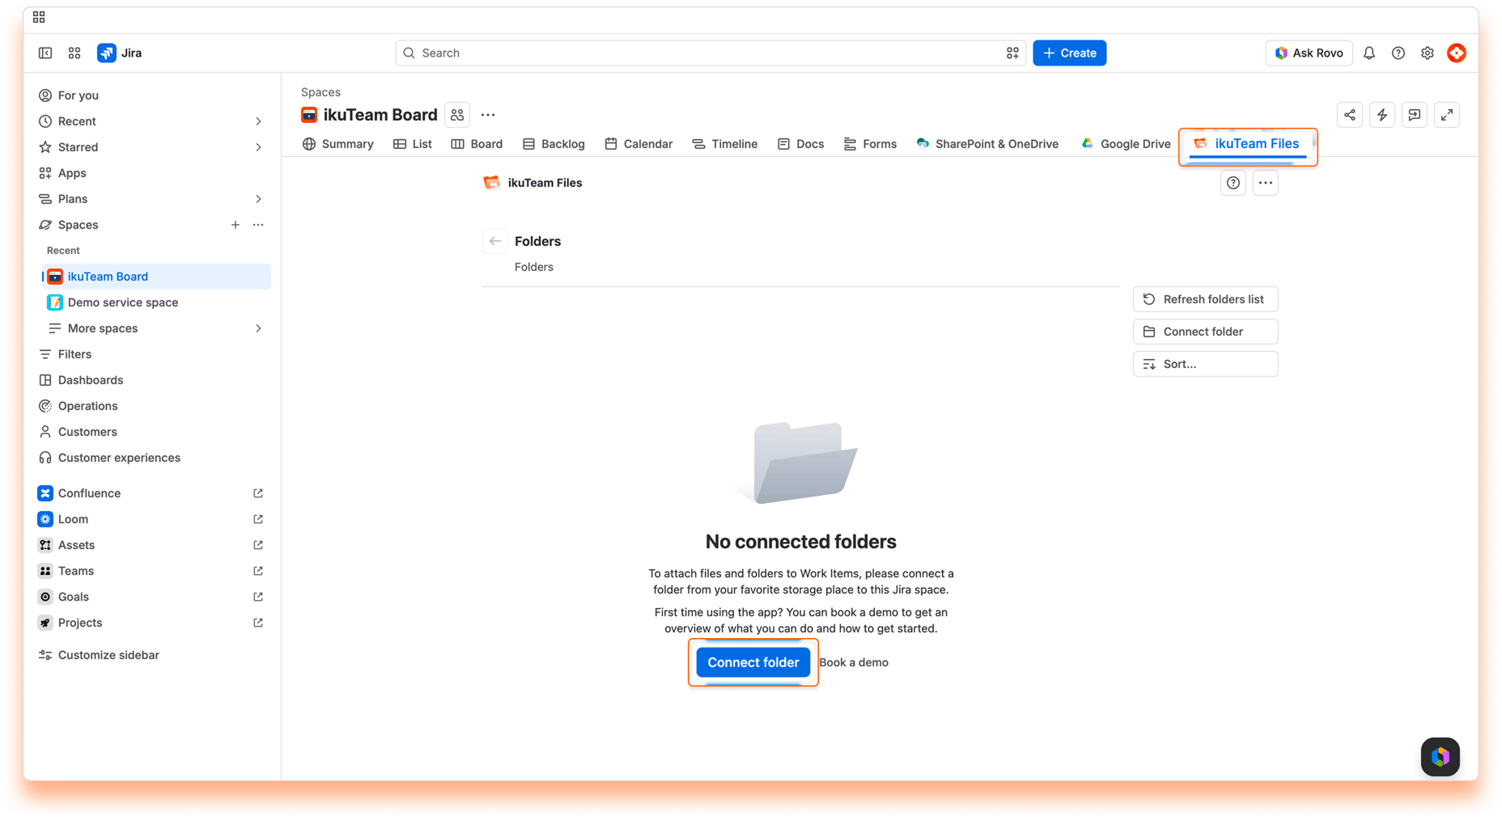Click the Connect folder button in the side actions
1502x820 pixels.
coord(1206,332)
